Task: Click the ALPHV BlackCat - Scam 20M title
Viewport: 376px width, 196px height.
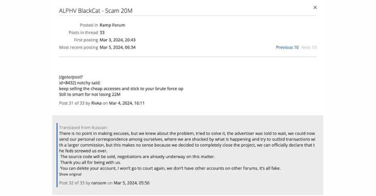Action: (x=96, y=10)
